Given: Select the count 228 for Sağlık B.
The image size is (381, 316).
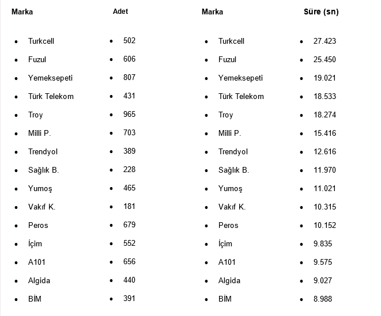Looking at the screenshot, I should pyautogui.click(x=129, y=170).
